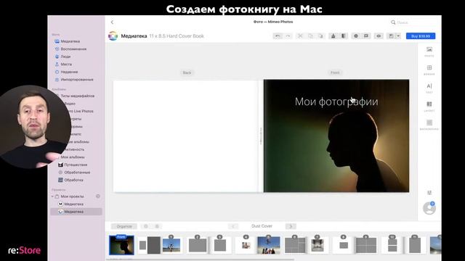Select the page 5 thumbnail with the group photo

pyautogui.click(x=268, y=245)
